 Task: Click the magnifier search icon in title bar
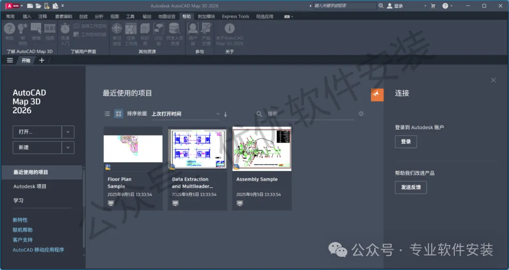(381, 6)
